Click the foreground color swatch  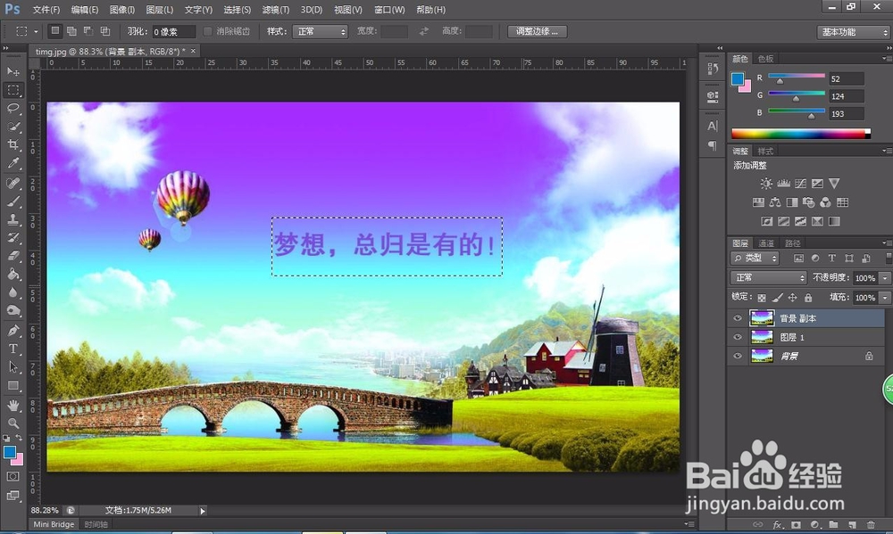point(10,453)
